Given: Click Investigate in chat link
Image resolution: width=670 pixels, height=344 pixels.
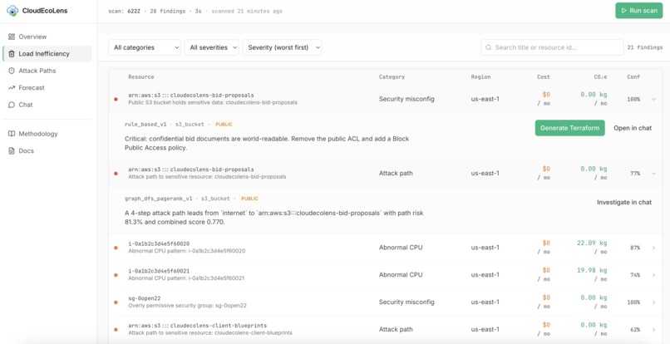Looking at the screenshot, I should (624, 202).
